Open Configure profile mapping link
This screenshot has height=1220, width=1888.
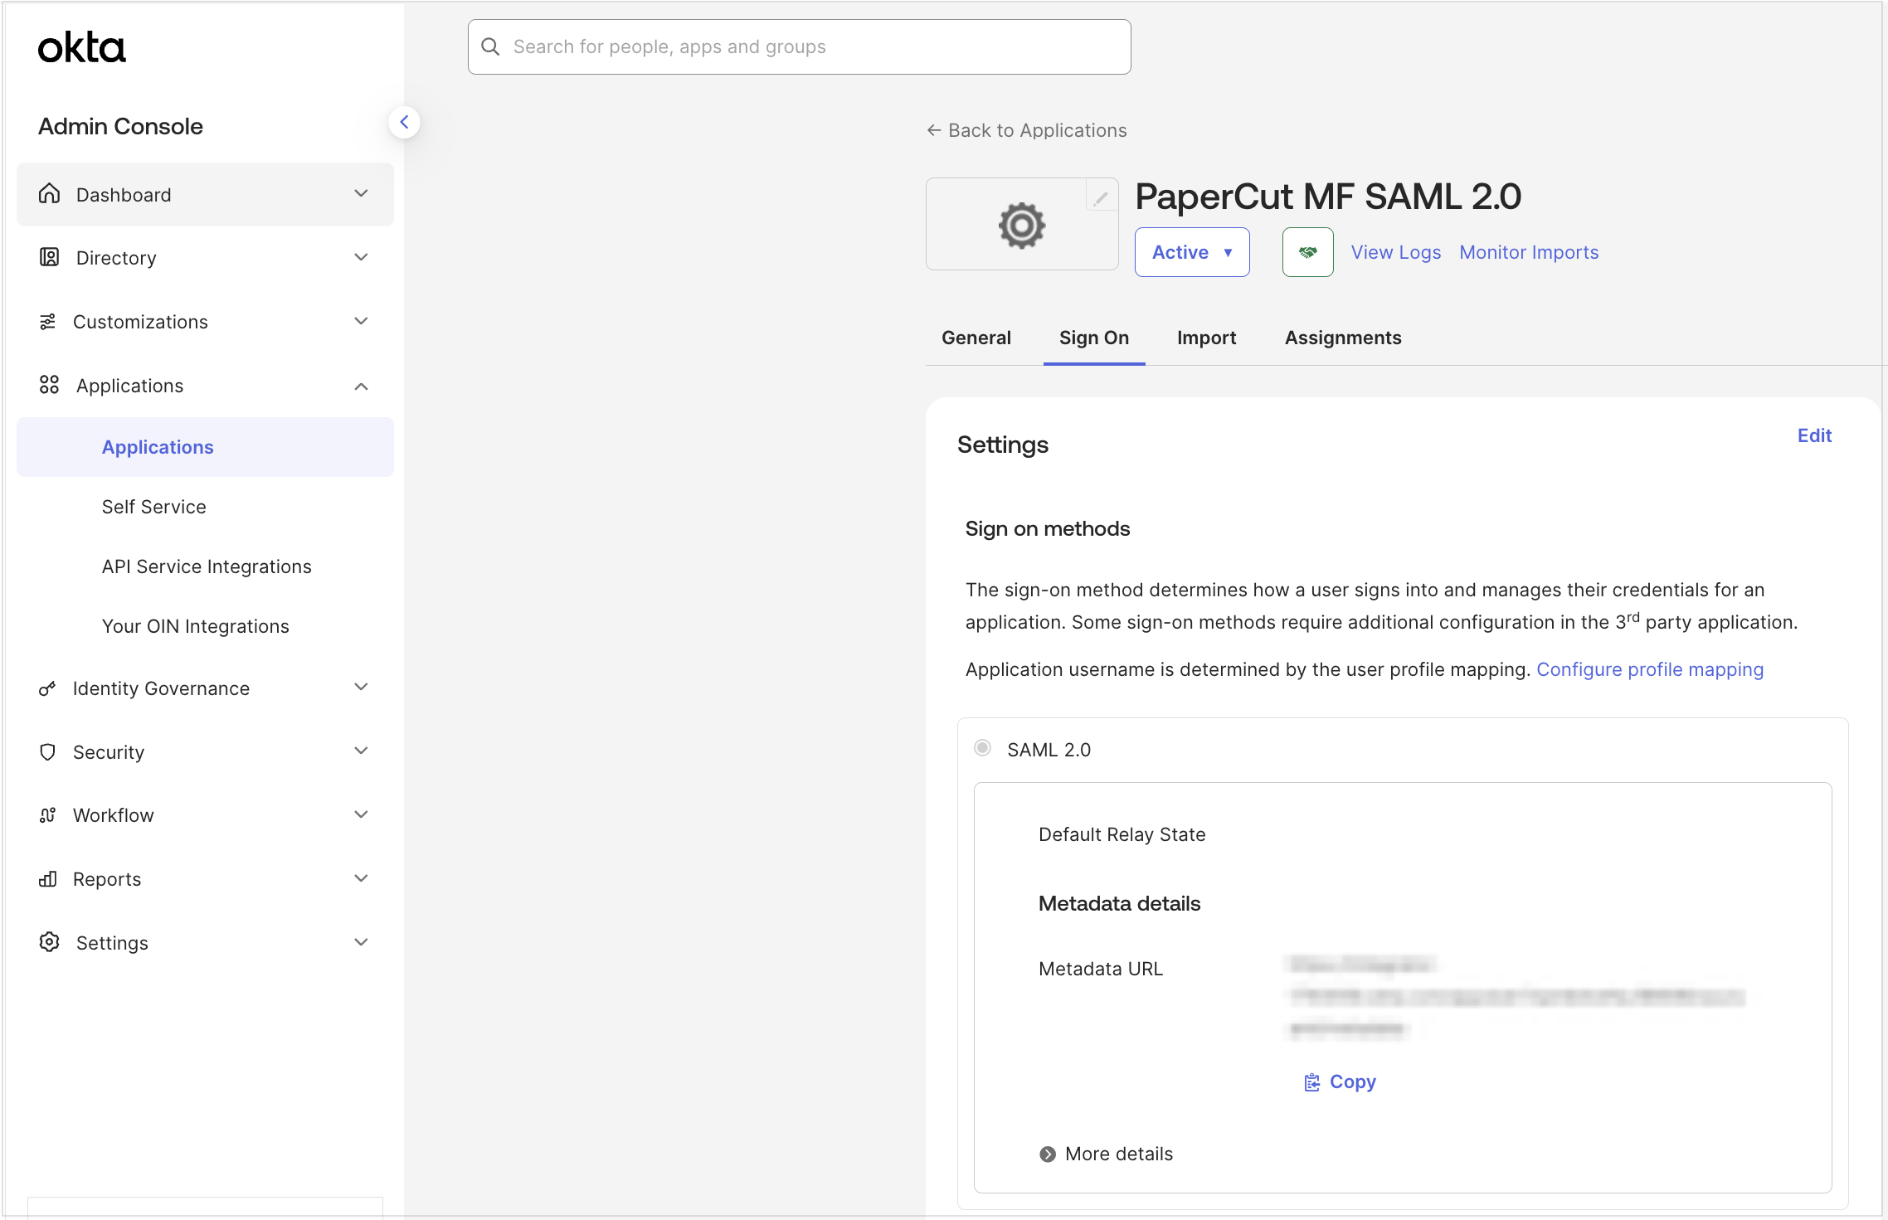click(x=1650, y=669)
